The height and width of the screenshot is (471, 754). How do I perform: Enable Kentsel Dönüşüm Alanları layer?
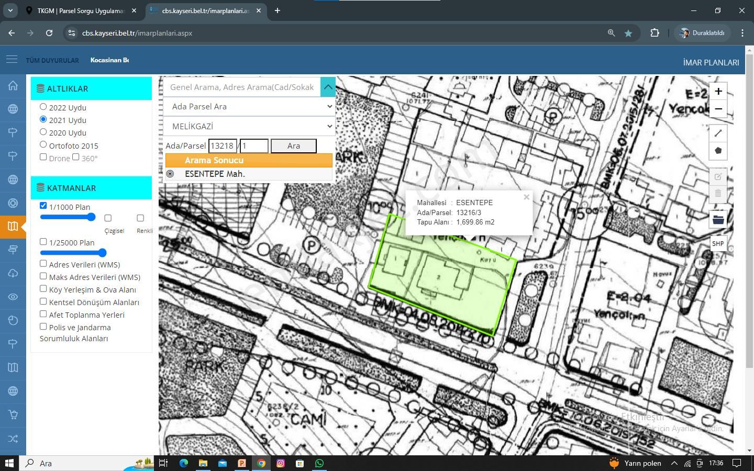pyautogui.click(x=43, y=301)
